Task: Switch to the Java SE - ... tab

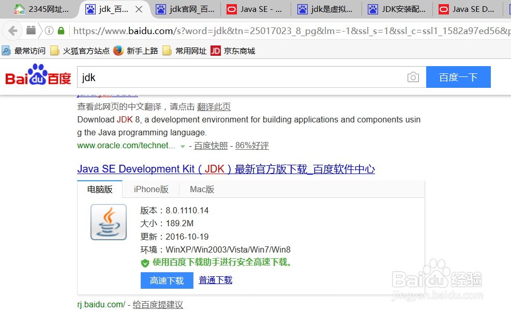Action: click(x=255, y=9)
